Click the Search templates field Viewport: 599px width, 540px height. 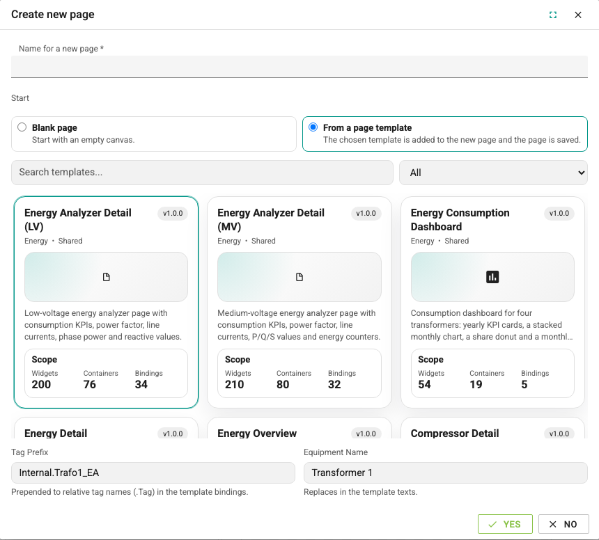tap(202, 173)
